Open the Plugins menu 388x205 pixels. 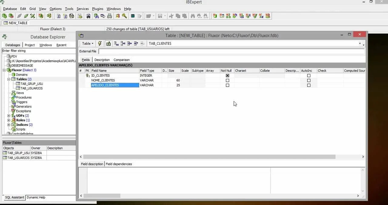(x=97, y=9)
